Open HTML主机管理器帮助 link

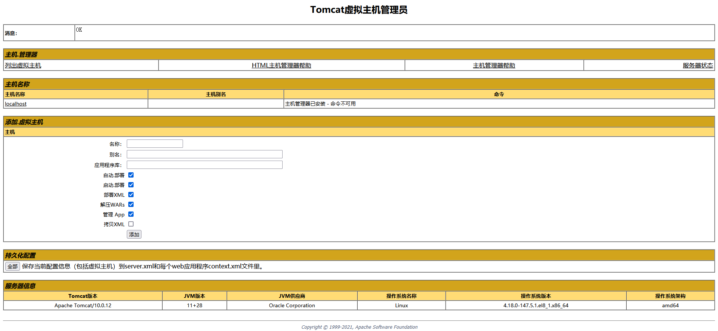click(281, 65)
